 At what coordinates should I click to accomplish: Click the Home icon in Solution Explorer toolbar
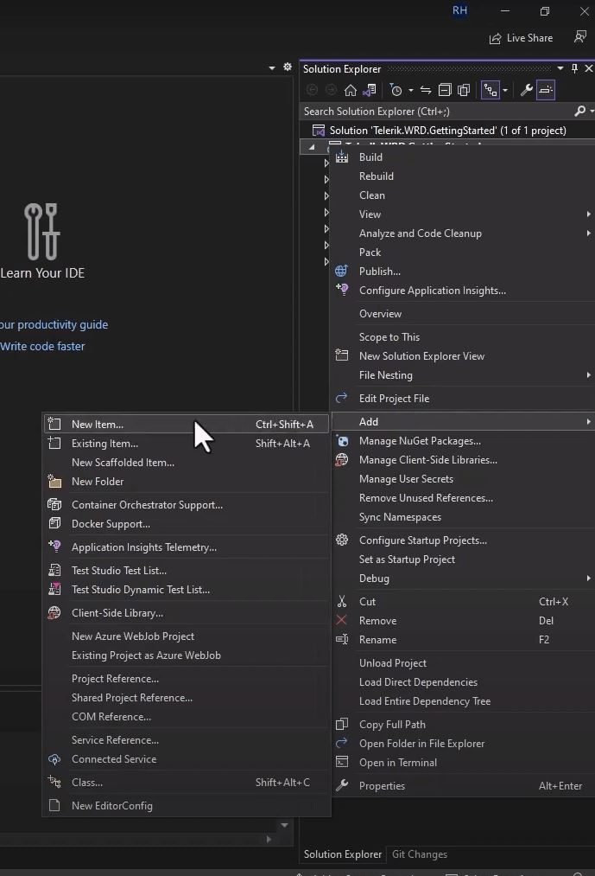pyautogui.click(x=351, y=90)
